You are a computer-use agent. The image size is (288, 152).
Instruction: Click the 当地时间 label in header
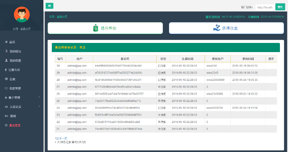pos(253,17)
